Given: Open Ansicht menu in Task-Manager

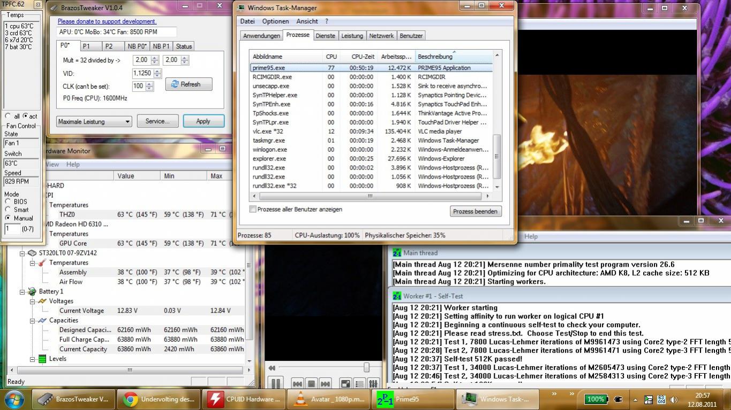Looking at the screenshot, I should tap(307, 21).
